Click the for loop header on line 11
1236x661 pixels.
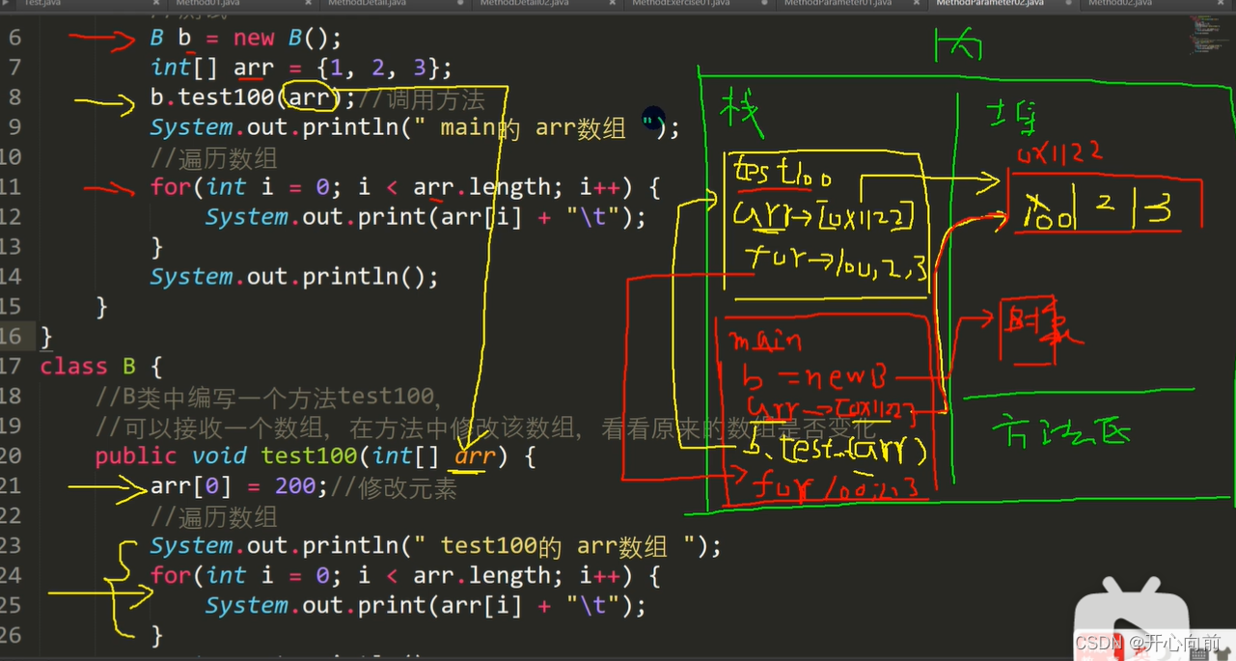405,187
